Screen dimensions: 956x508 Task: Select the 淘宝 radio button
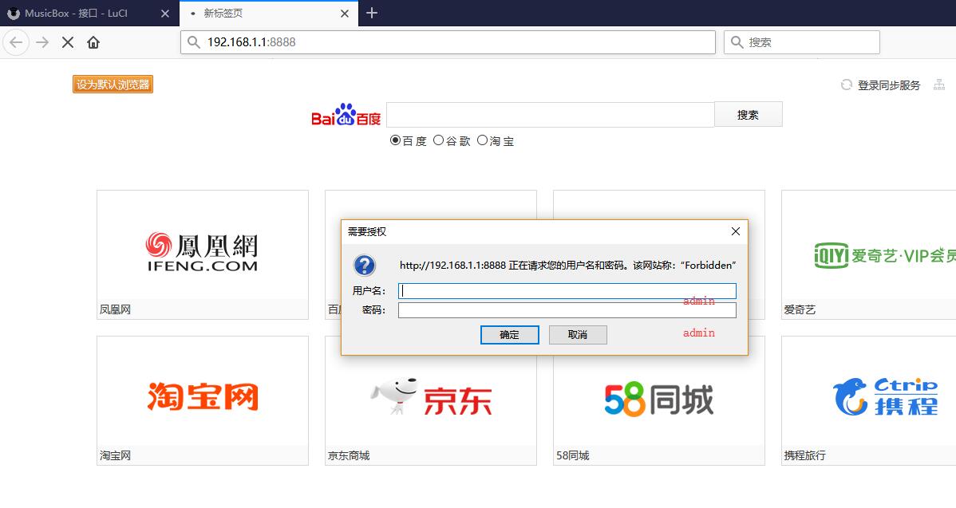pyautogui.click(x=482, y=140)
